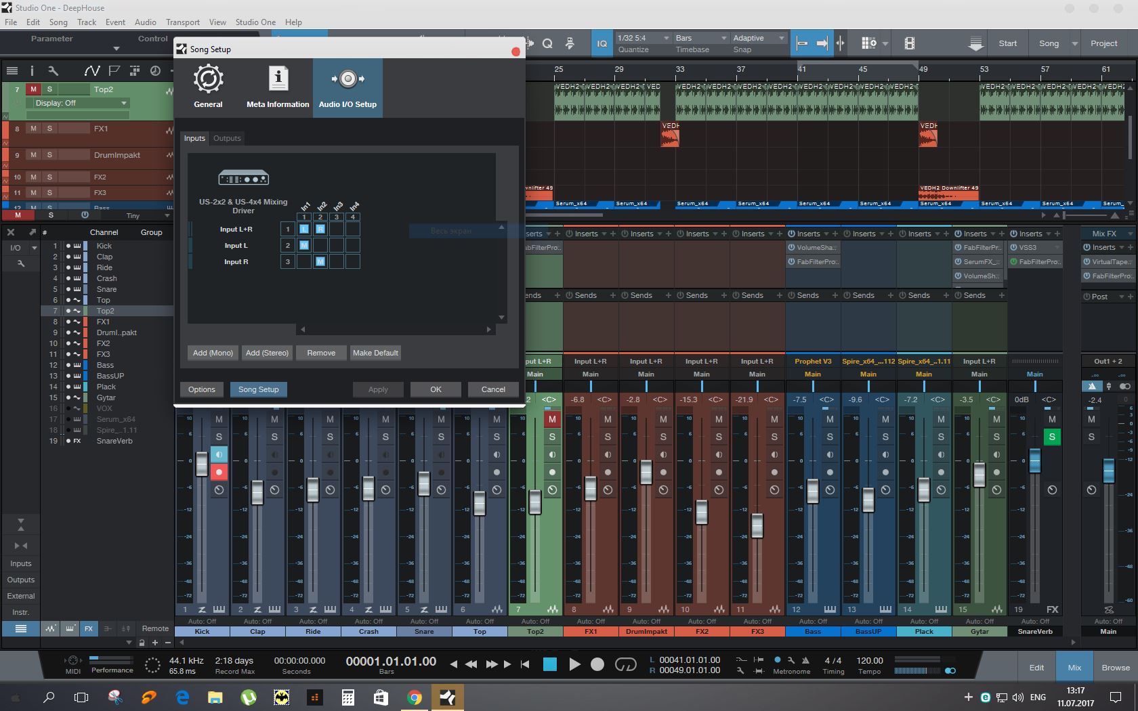Viewport: 1138px width, 711px height.
Task: Click the Record button in the transport bar
Action: click(x=597, y=664)
